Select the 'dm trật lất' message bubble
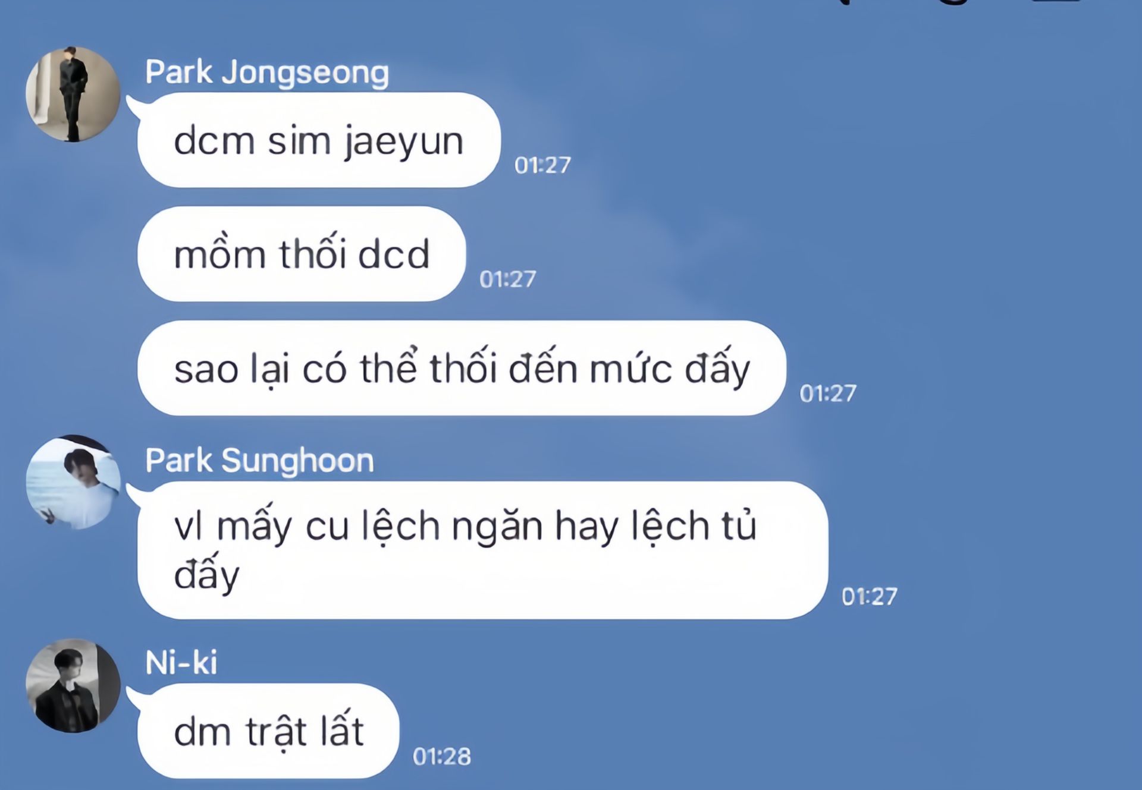1142x790 pixels. coord(268,731)
